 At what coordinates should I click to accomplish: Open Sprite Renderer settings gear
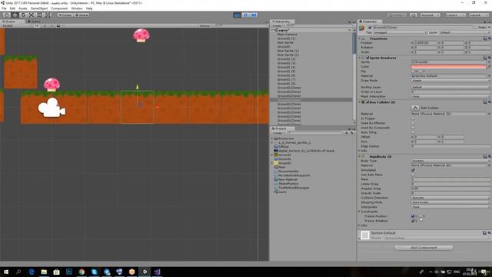click(x=489, y=58)
